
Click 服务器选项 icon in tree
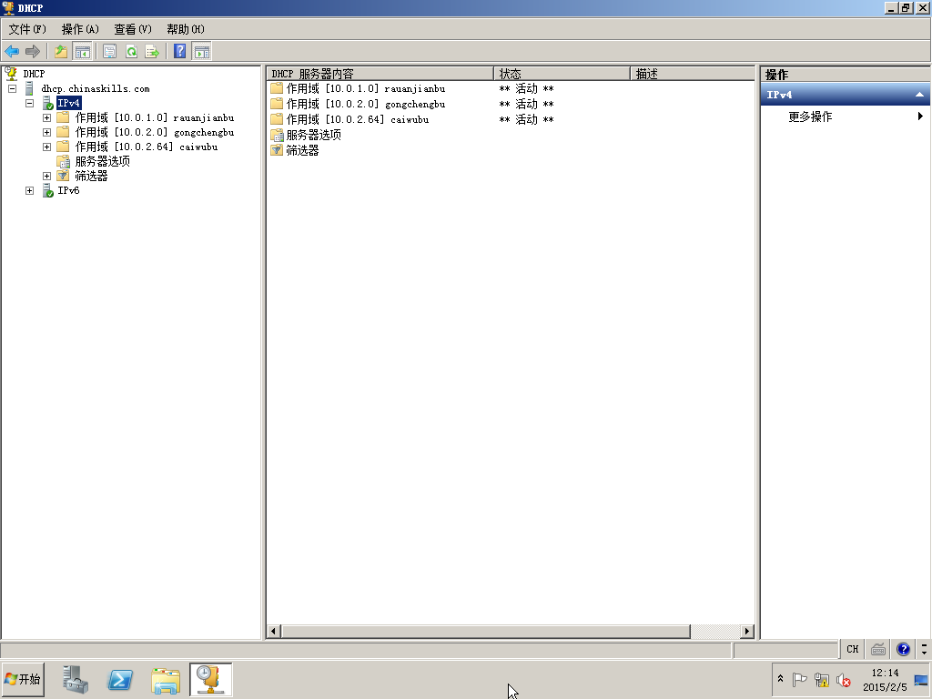(63, 161)
